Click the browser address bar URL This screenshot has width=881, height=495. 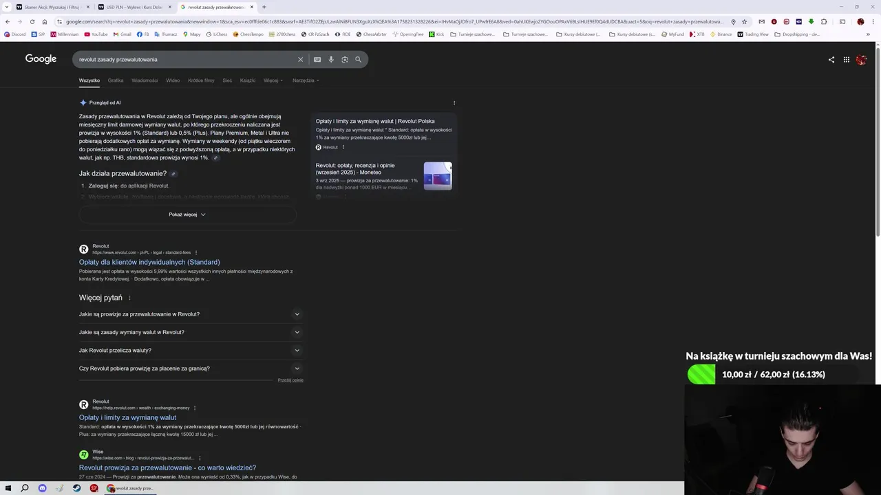[394, 22]
